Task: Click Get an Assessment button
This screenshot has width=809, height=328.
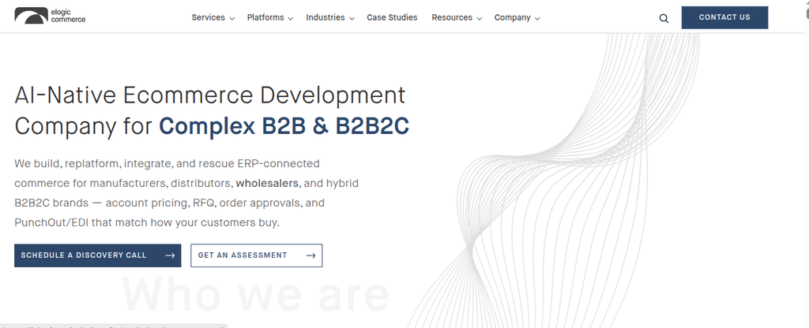Action: [x=257, y=255]
